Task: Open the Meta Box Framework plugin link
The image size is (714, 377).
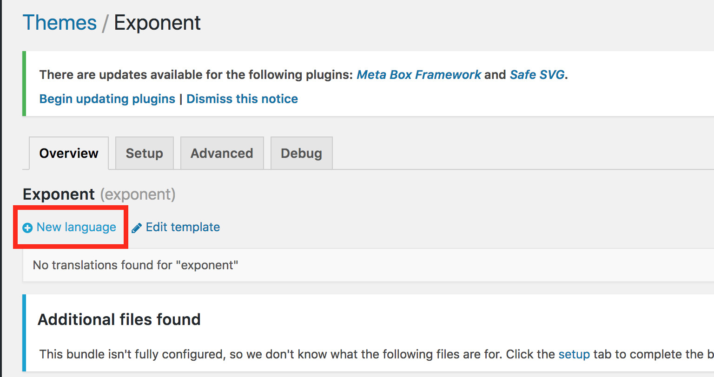Action: pyautogui.click(x=419, y=75)
